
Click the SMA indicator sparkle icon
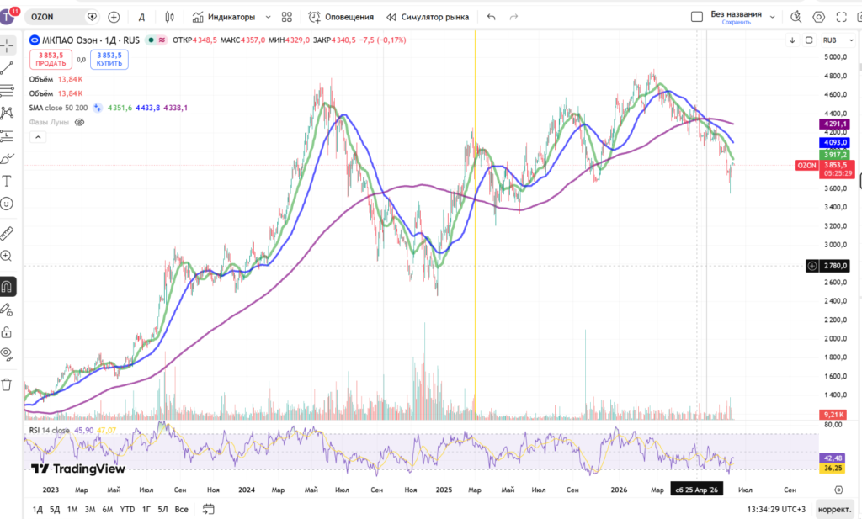click(98, 108)
